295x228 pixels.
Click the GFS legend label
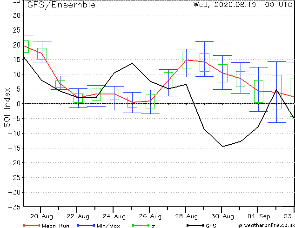211,226
